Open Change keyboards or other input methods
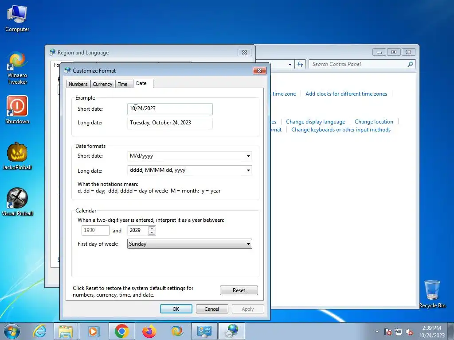 click(341, 130)
